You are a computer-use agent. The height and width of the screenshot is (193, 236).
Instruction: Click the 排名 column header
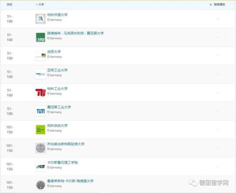click(9, 4)
